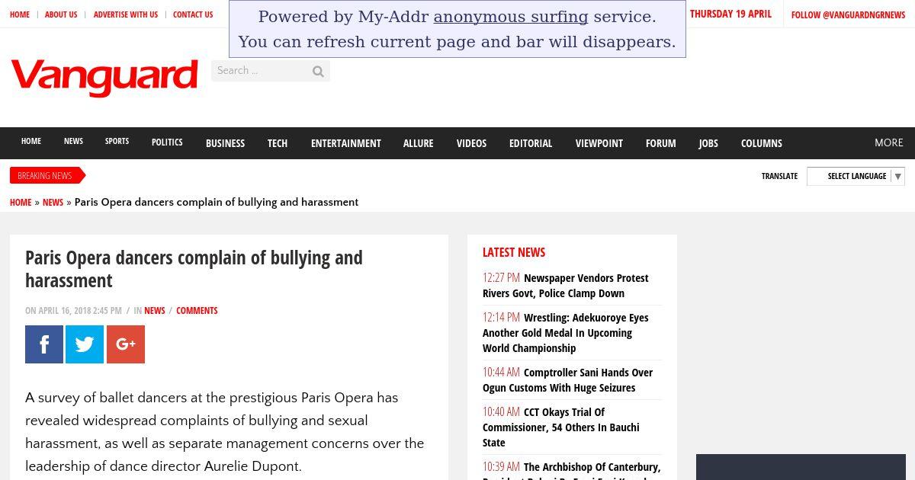The width and height of the screenshot is (915, 480).
Task: Click the 10:44 AM timestamp
Action: [501, 373]
